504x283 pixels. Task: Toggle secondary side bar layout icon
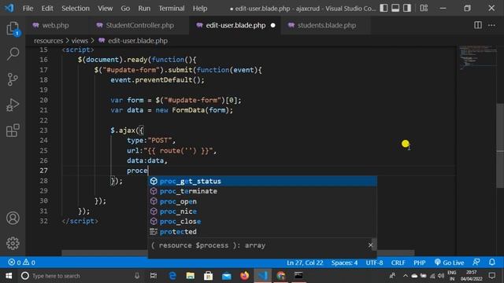click(407, 8)
